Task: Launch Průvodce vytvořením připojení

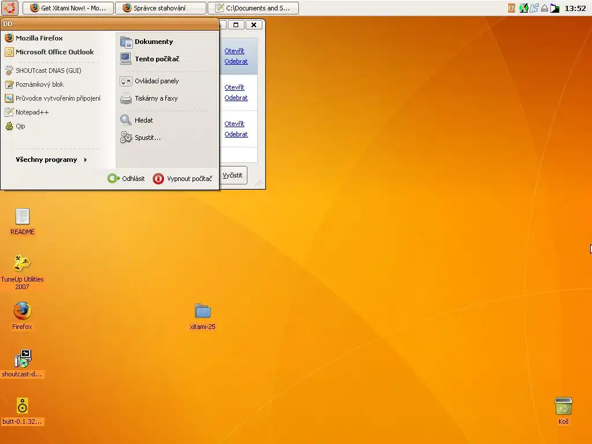Action: [x=53, y=98]
